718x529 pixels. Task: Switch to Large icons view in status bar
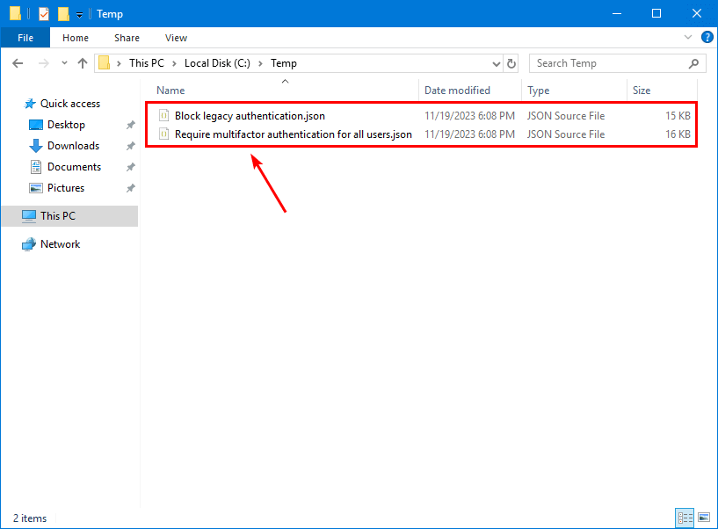click(x=704, y=518)
